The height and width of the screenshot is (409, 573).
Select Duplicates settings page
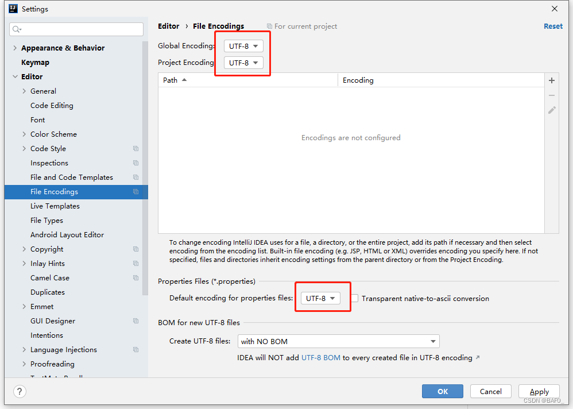[48, 292]
